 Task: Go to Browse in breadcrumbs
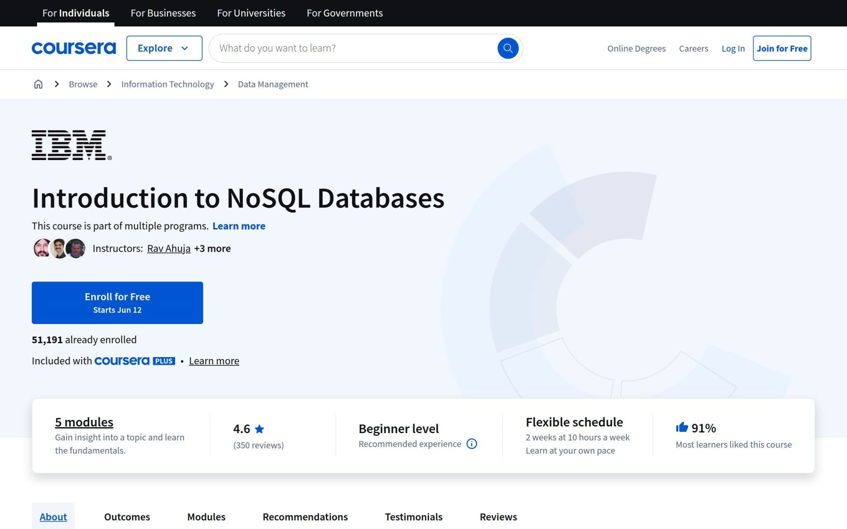83,84
